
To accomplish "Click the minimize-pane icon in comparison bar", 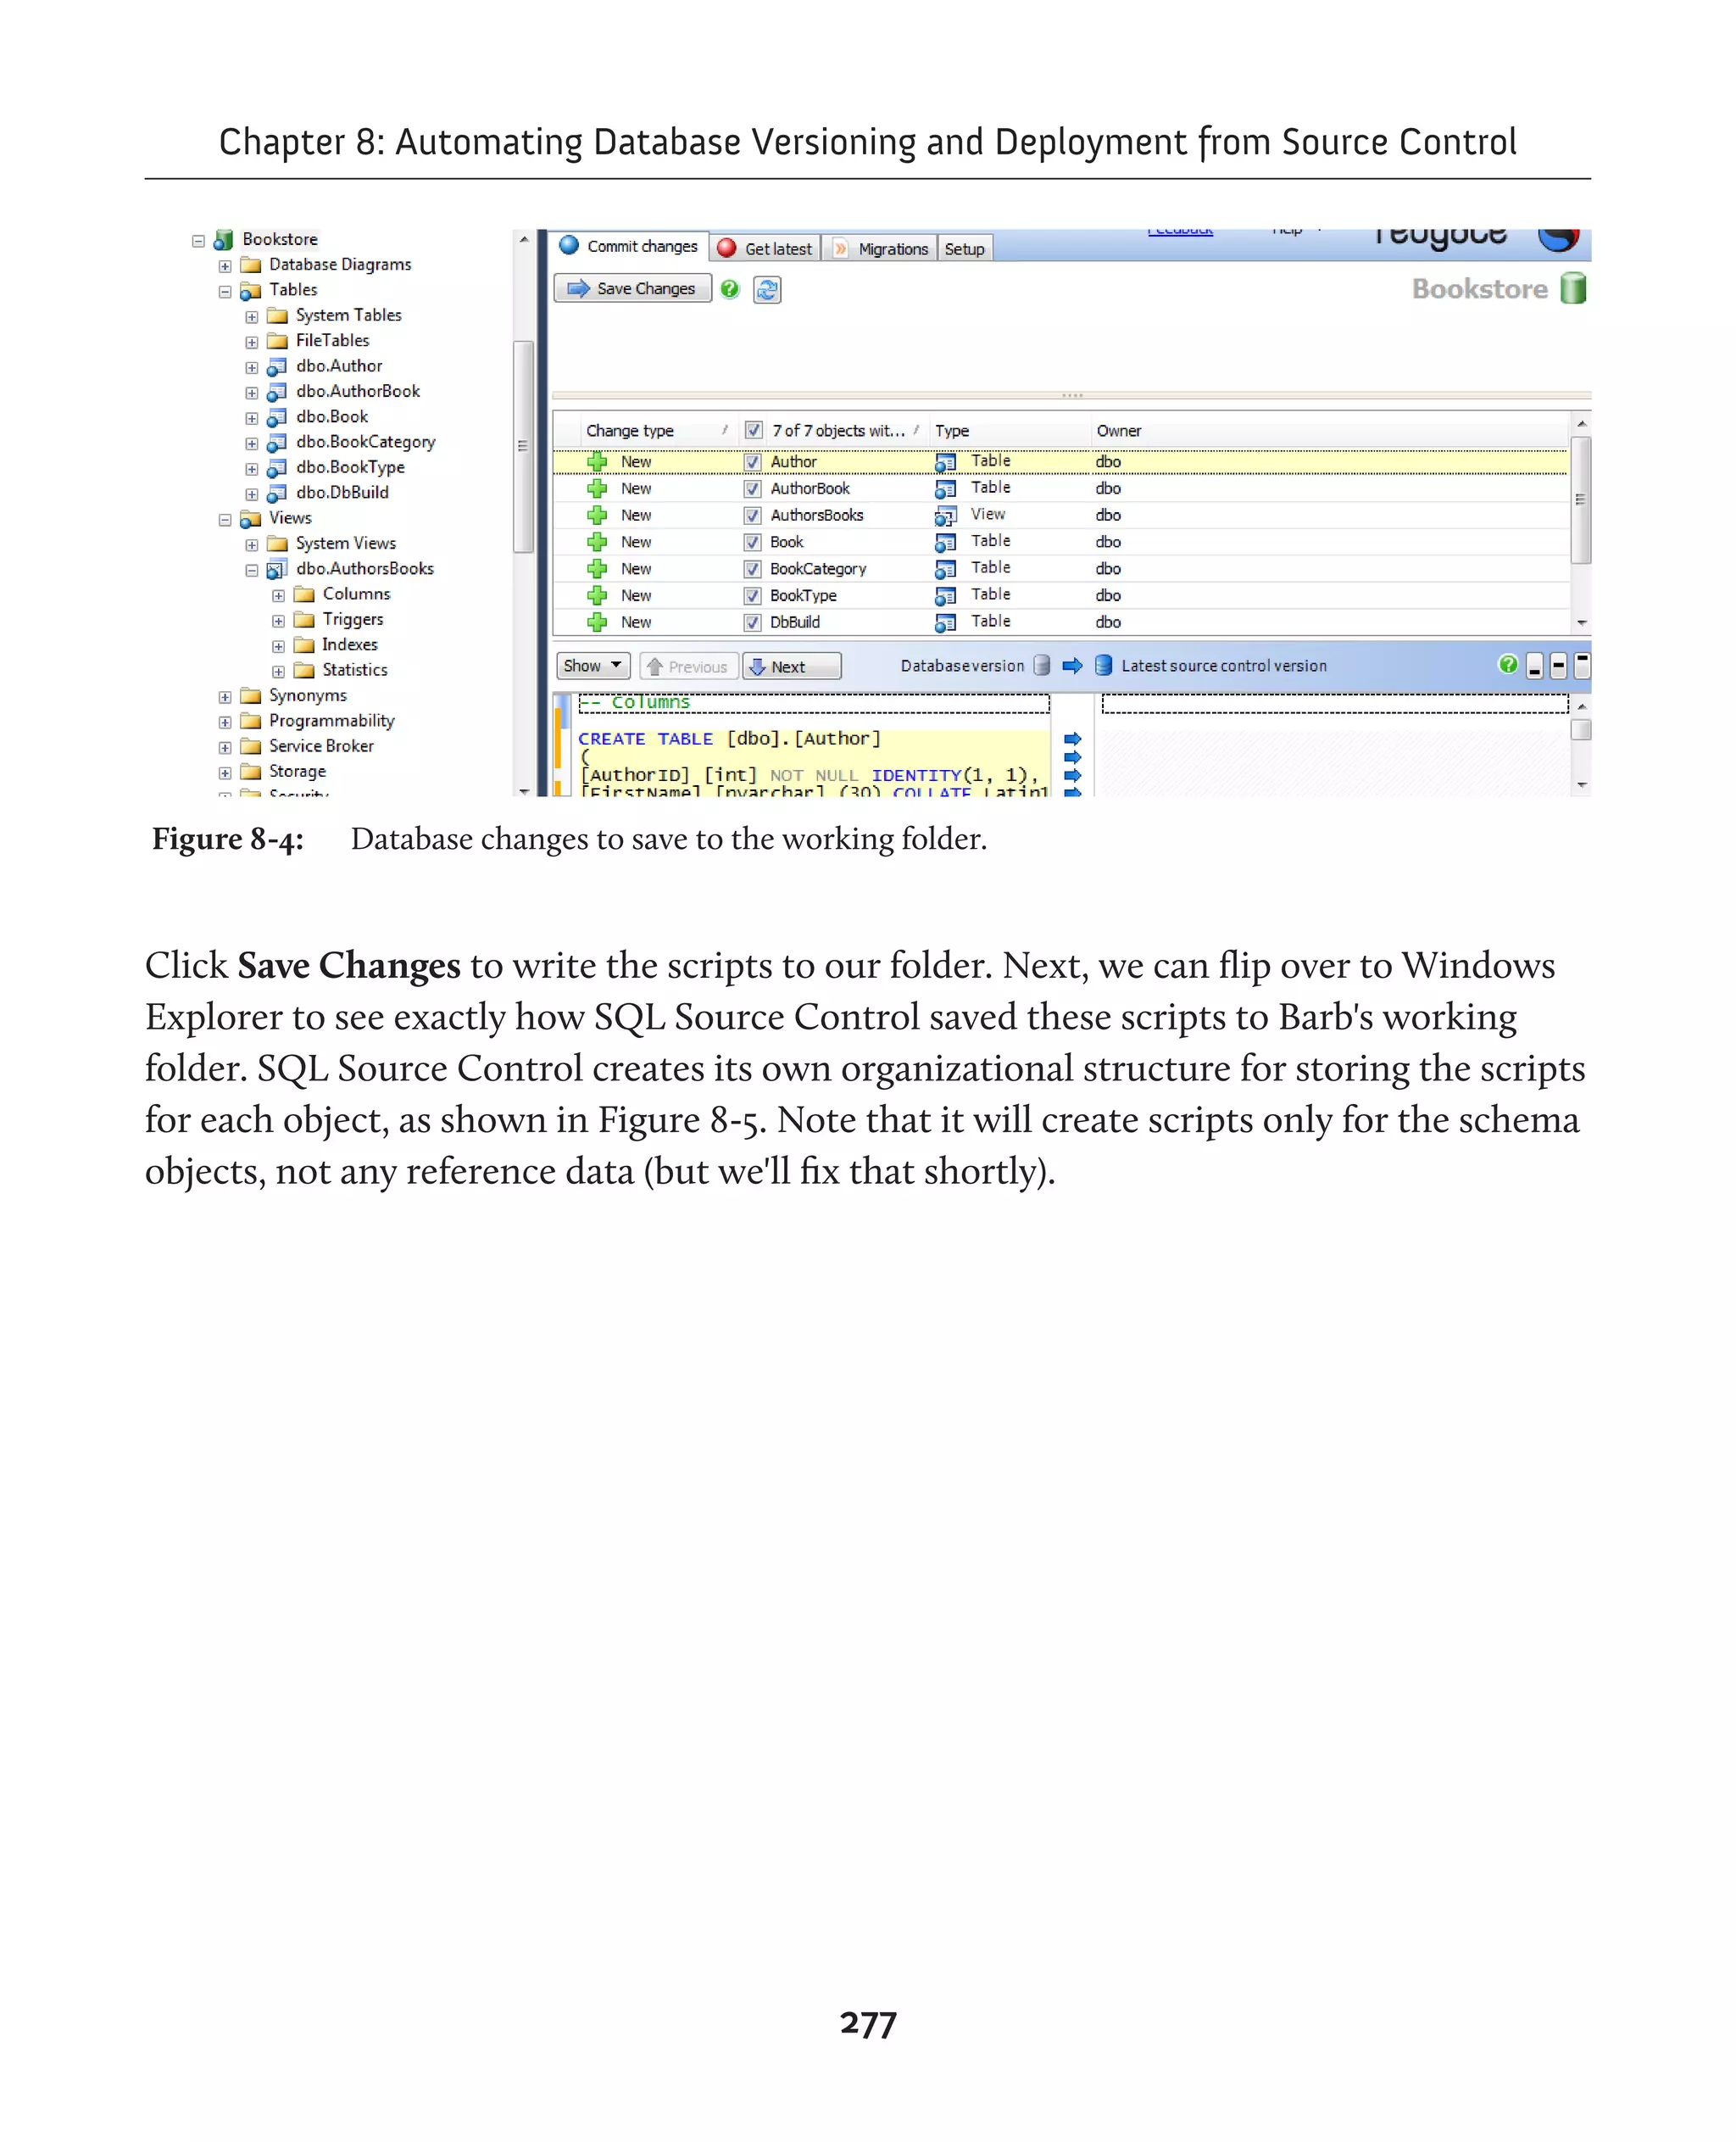I will tap(1534, 667).
